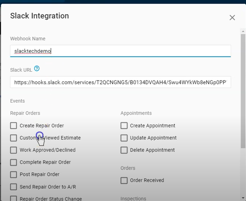Click the 'Inspections' section heading
This screenshot has height=201, width=246.
pyautogui.click(x=133, y=198)
